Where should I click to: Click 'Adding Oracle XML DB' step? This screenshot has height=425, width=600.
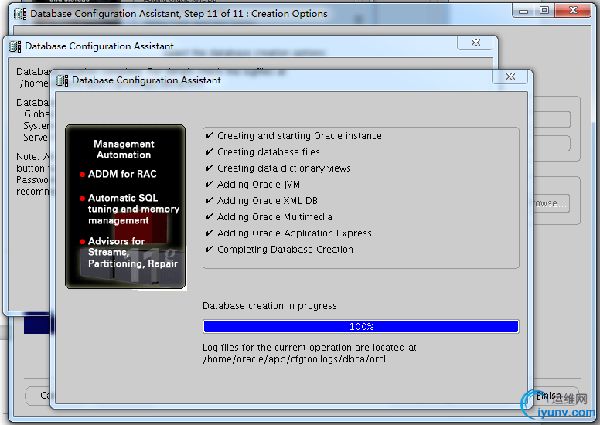click(267, 200)
